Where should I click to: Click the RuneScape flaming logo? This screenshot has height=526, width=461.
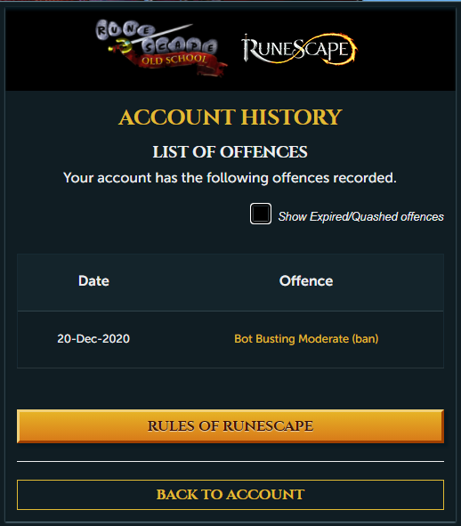[x=299, y=49]
